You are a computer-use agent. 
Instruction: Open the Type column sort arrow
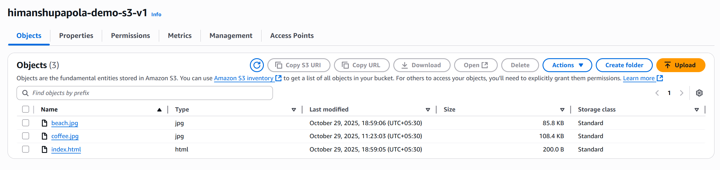[294, 110]
